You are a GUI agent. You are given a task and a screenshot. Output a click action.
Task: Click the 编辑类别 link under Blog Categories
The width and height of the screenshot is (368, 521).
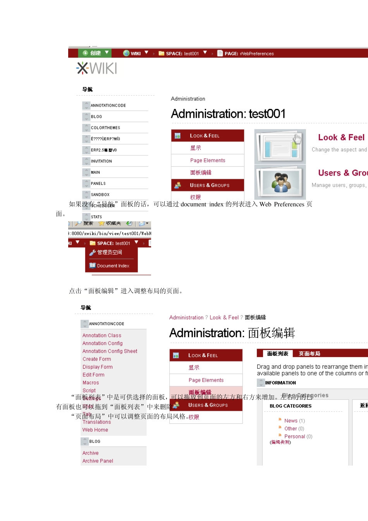point(280,442)
